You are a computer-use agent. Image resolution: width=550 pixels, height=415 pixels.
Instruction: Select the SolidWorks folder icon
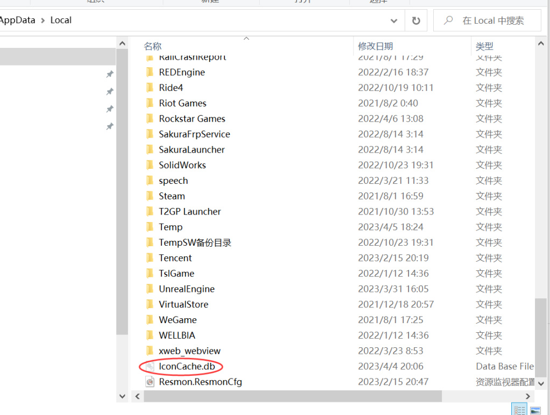point(150,165)
